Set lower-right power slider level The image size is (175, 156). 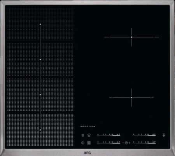(x=144, y=143)
